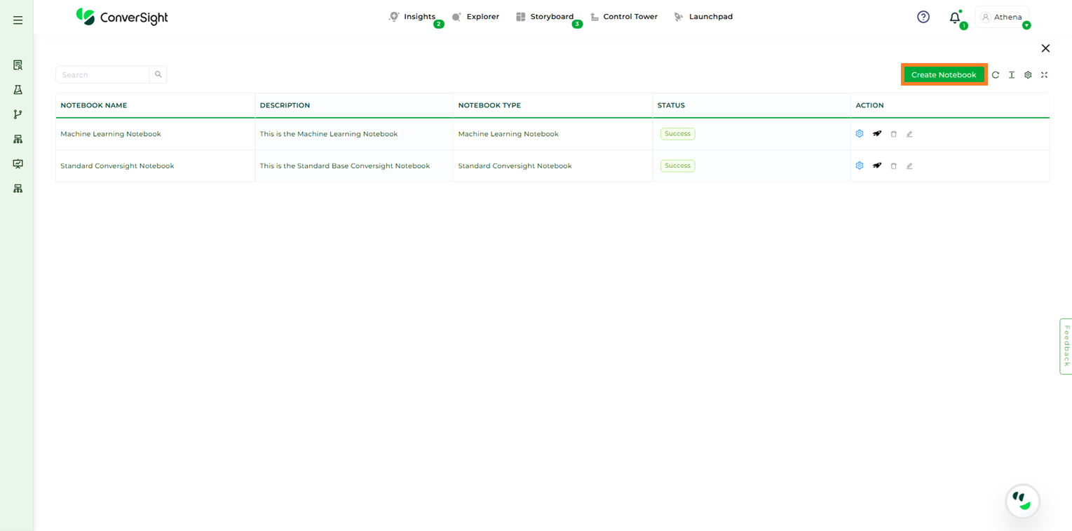This screenshot has height=531, width=1072.
Task: Open the flask icon in left sidebar
Action: tap(18, 90)
